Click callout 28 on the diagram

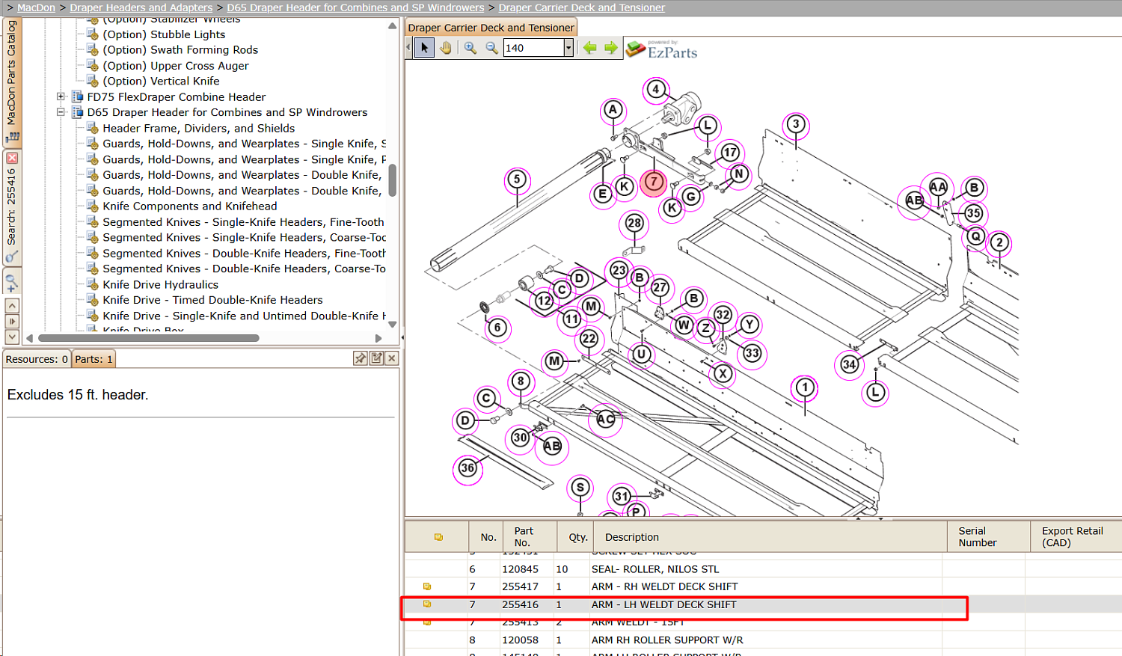click(x=634, y=223)
